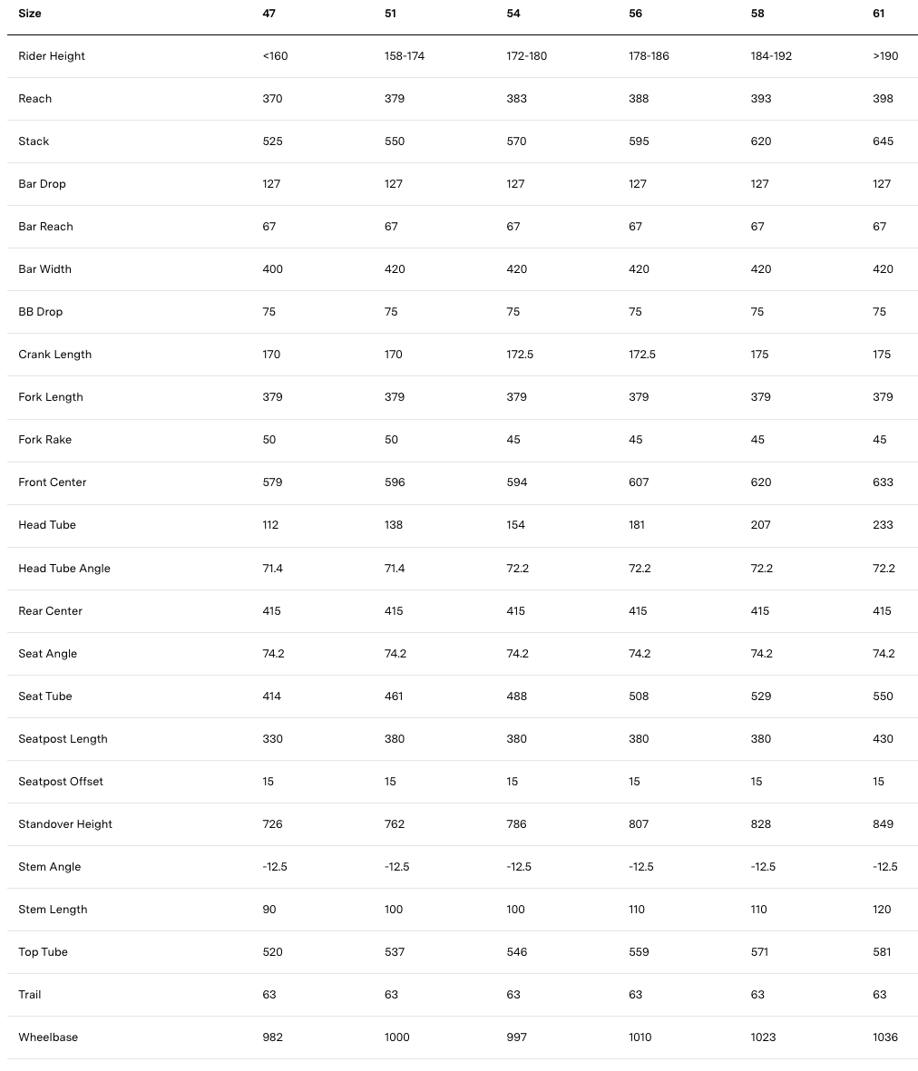Click the "Rider Height" row label

coord(52,56)
